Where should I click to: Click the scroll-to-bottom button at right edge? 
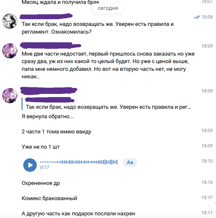[x=213, y=204]
